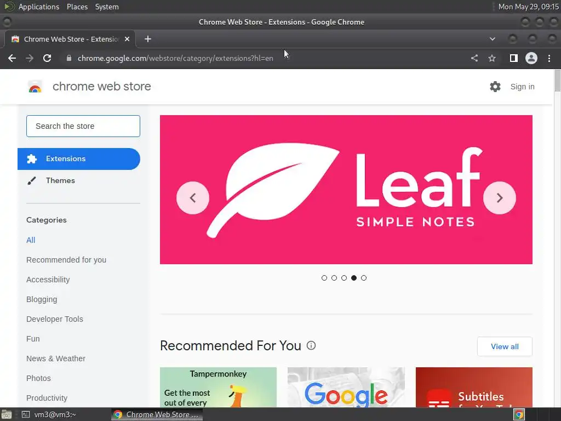Select the fifth carousel dot
561x421 pixels.
364,278
